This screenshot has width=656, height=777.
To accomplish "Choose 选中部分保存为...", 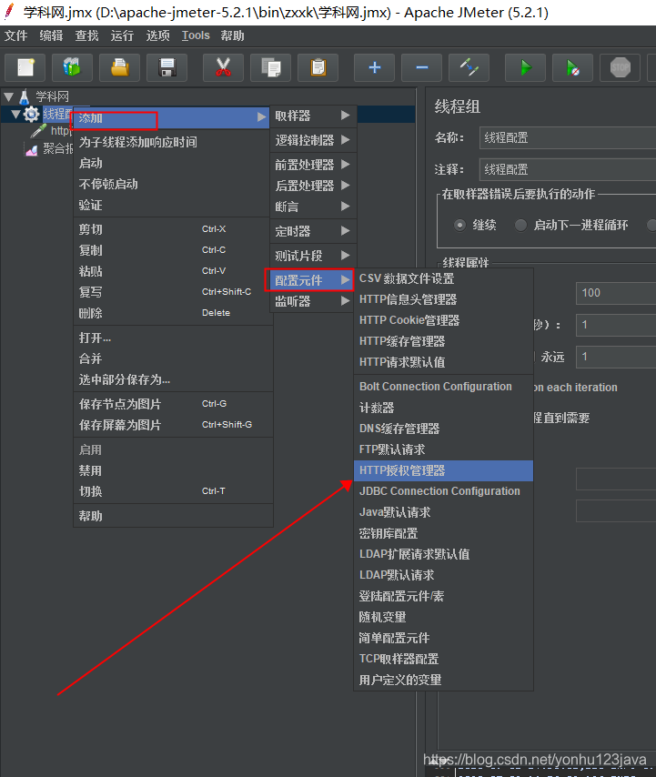I will pos(173,379).
